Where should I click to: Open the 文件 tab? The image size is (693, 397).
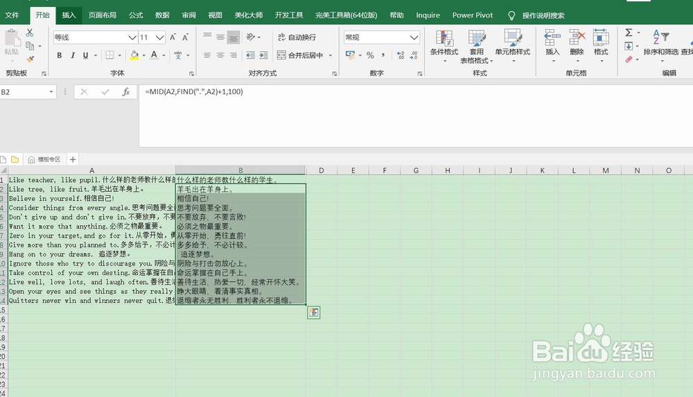coord(12,15)
